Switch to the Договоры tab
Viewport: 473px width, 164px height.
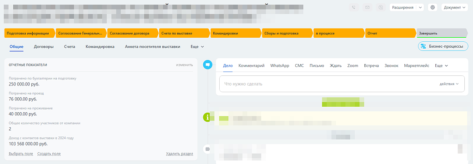(x=44, y=47)
